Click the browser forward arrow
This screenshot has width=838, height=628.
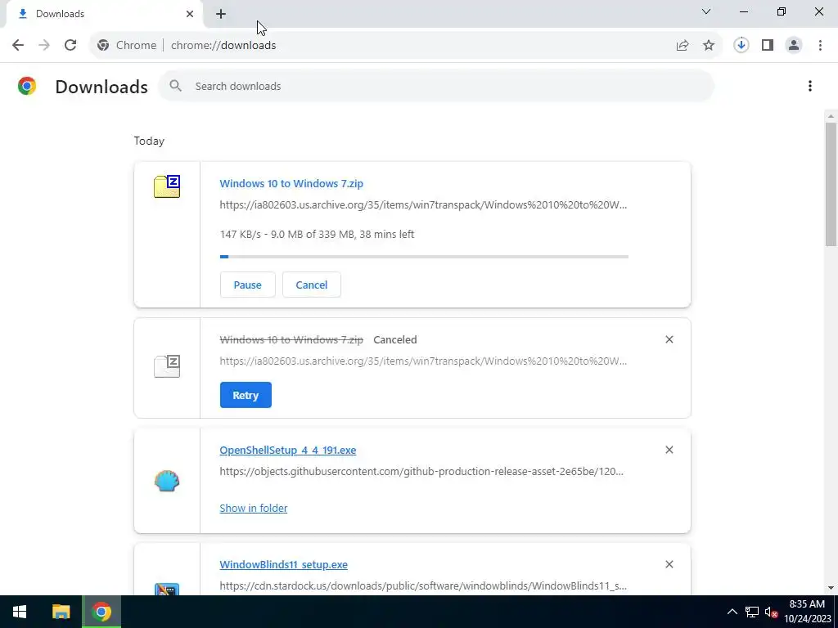[44, 46]
